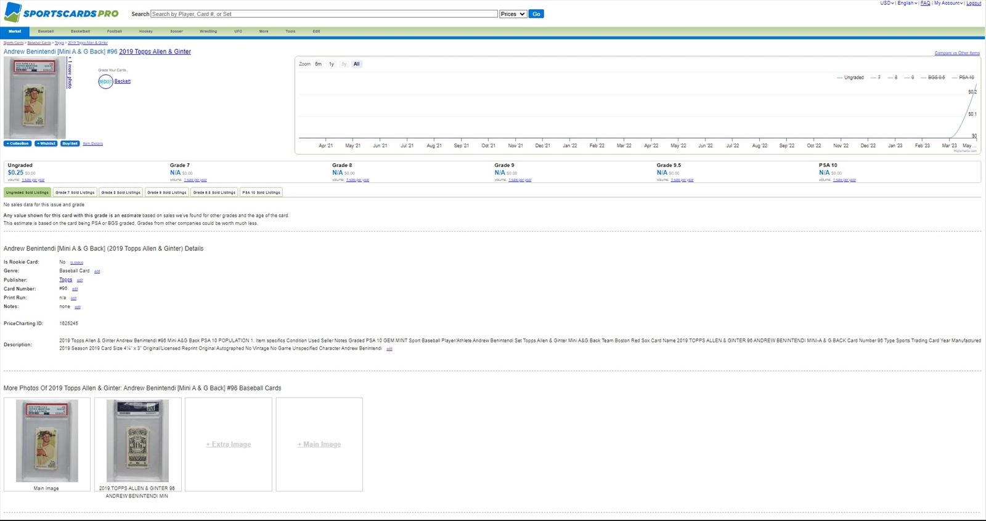Click the Logout link
Image resolution: width=986 pixels, height=521 pixels.
974,3
